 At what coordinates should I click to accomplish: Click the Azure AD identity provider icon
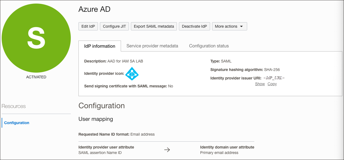(132, 73)
